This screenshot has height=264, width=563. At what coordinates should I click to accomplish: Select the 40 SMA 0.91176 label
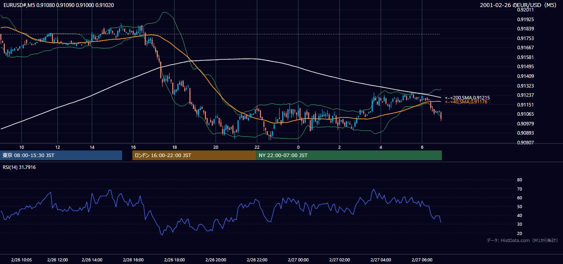[x=466, y=102]
